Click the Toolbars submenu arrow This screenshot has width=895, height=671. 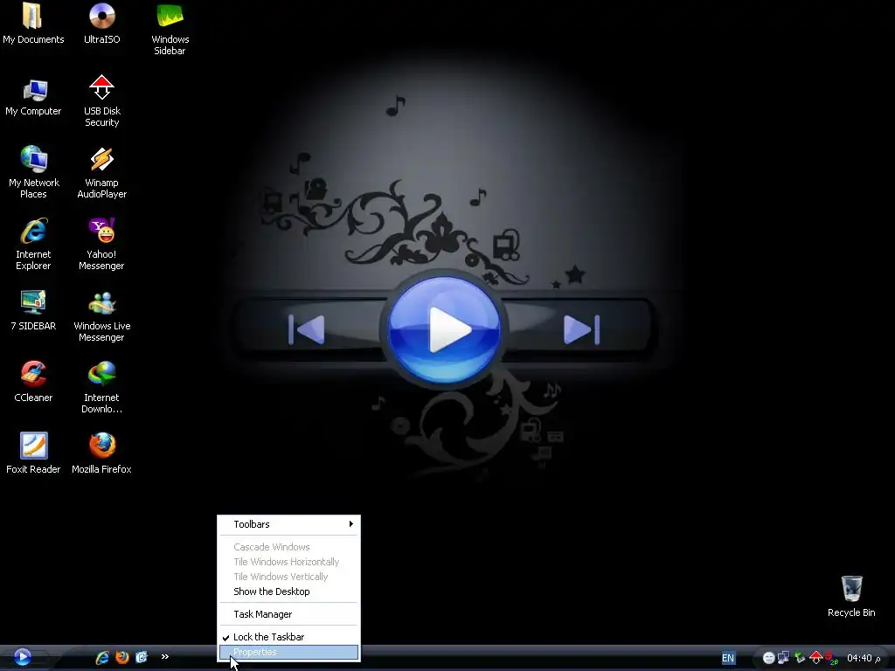coord(351,524)
